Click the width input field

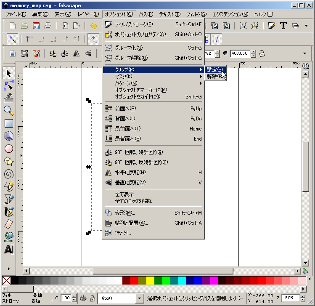240,53
